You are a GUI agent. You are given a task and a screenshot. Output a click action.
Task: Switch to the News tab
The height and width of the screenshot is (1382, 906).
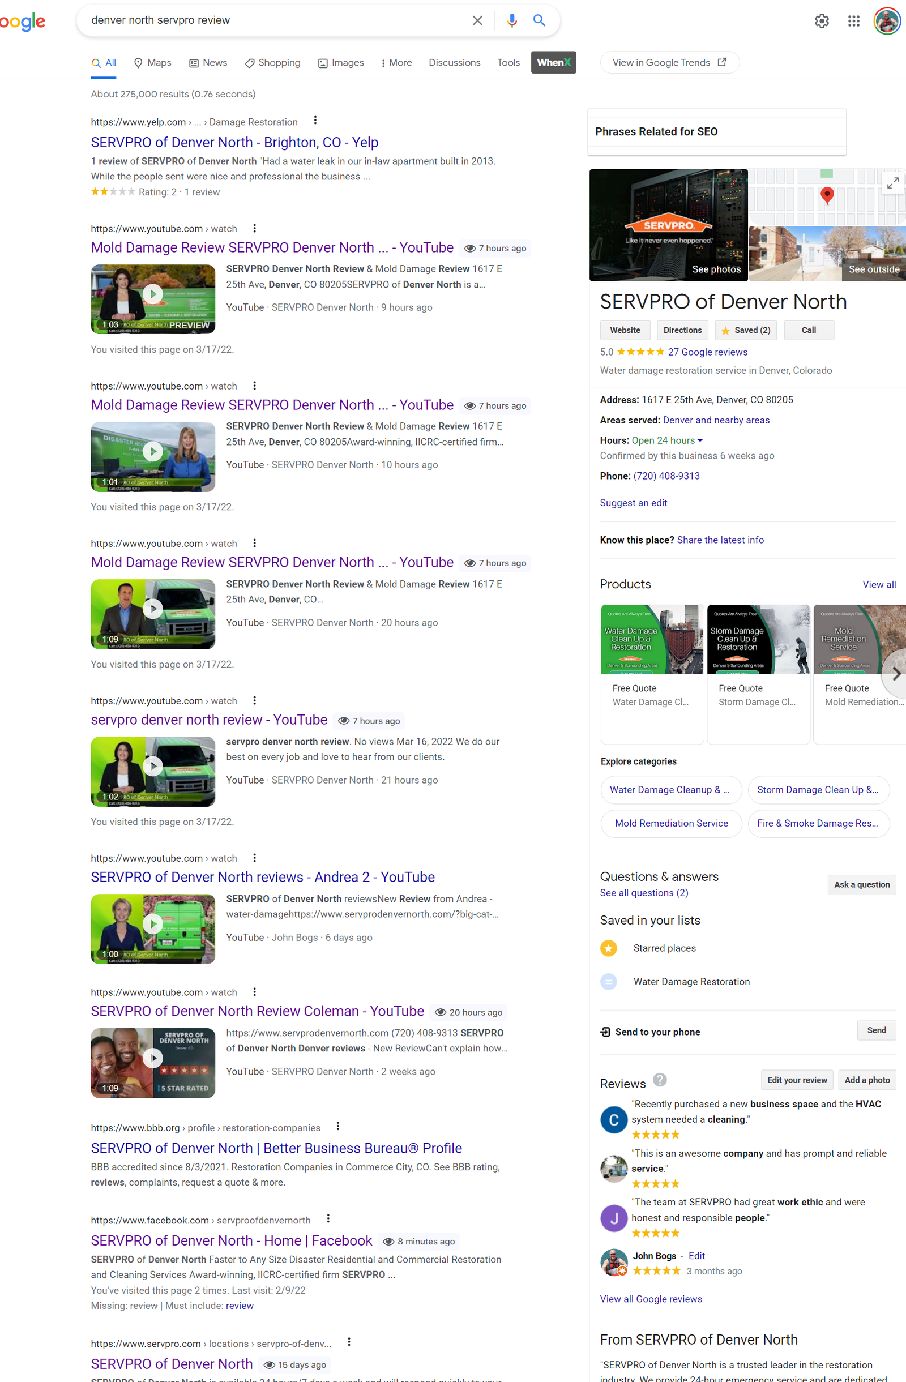point(208,63)
